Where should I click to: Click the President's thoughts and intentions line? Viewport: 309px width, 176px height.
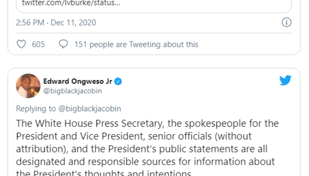[104, 173]
